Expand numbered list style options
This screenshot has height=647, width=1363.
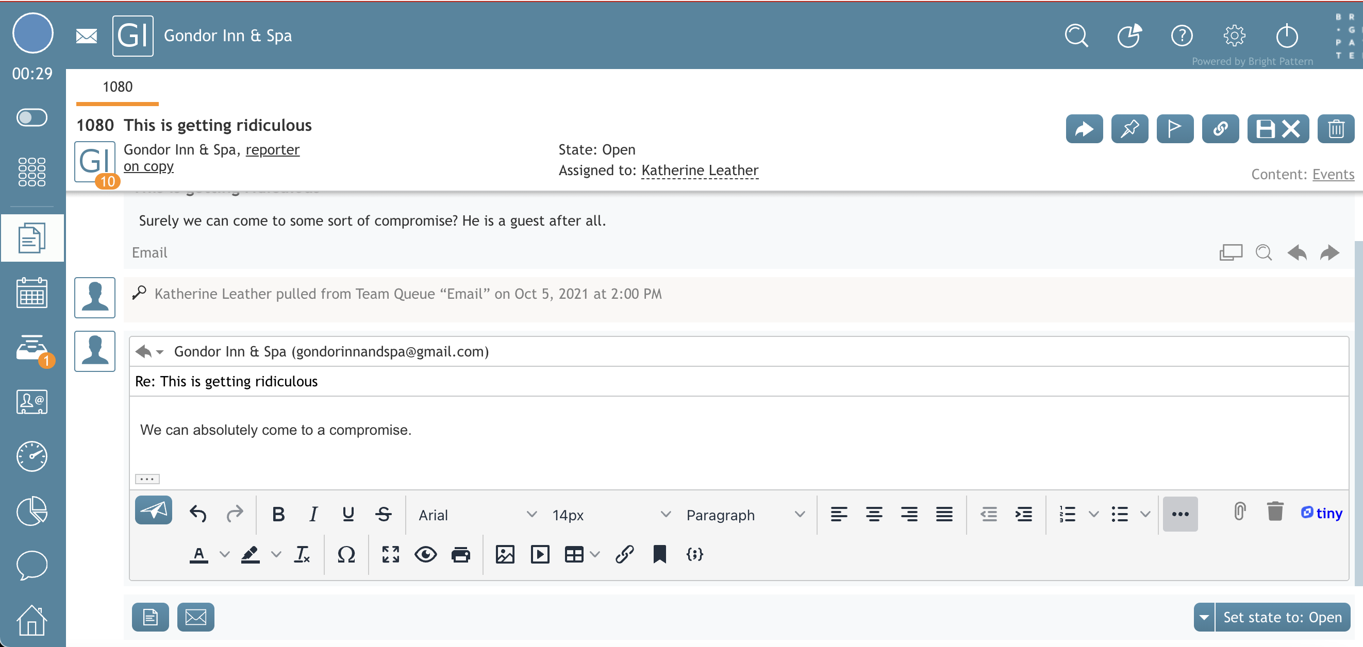pos(1094,514)
